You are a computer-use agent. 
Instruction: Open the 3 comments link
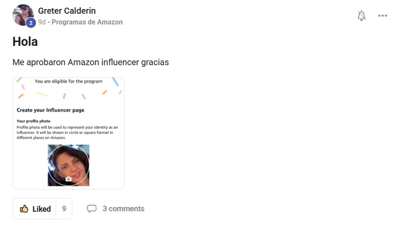coord(123,209)
